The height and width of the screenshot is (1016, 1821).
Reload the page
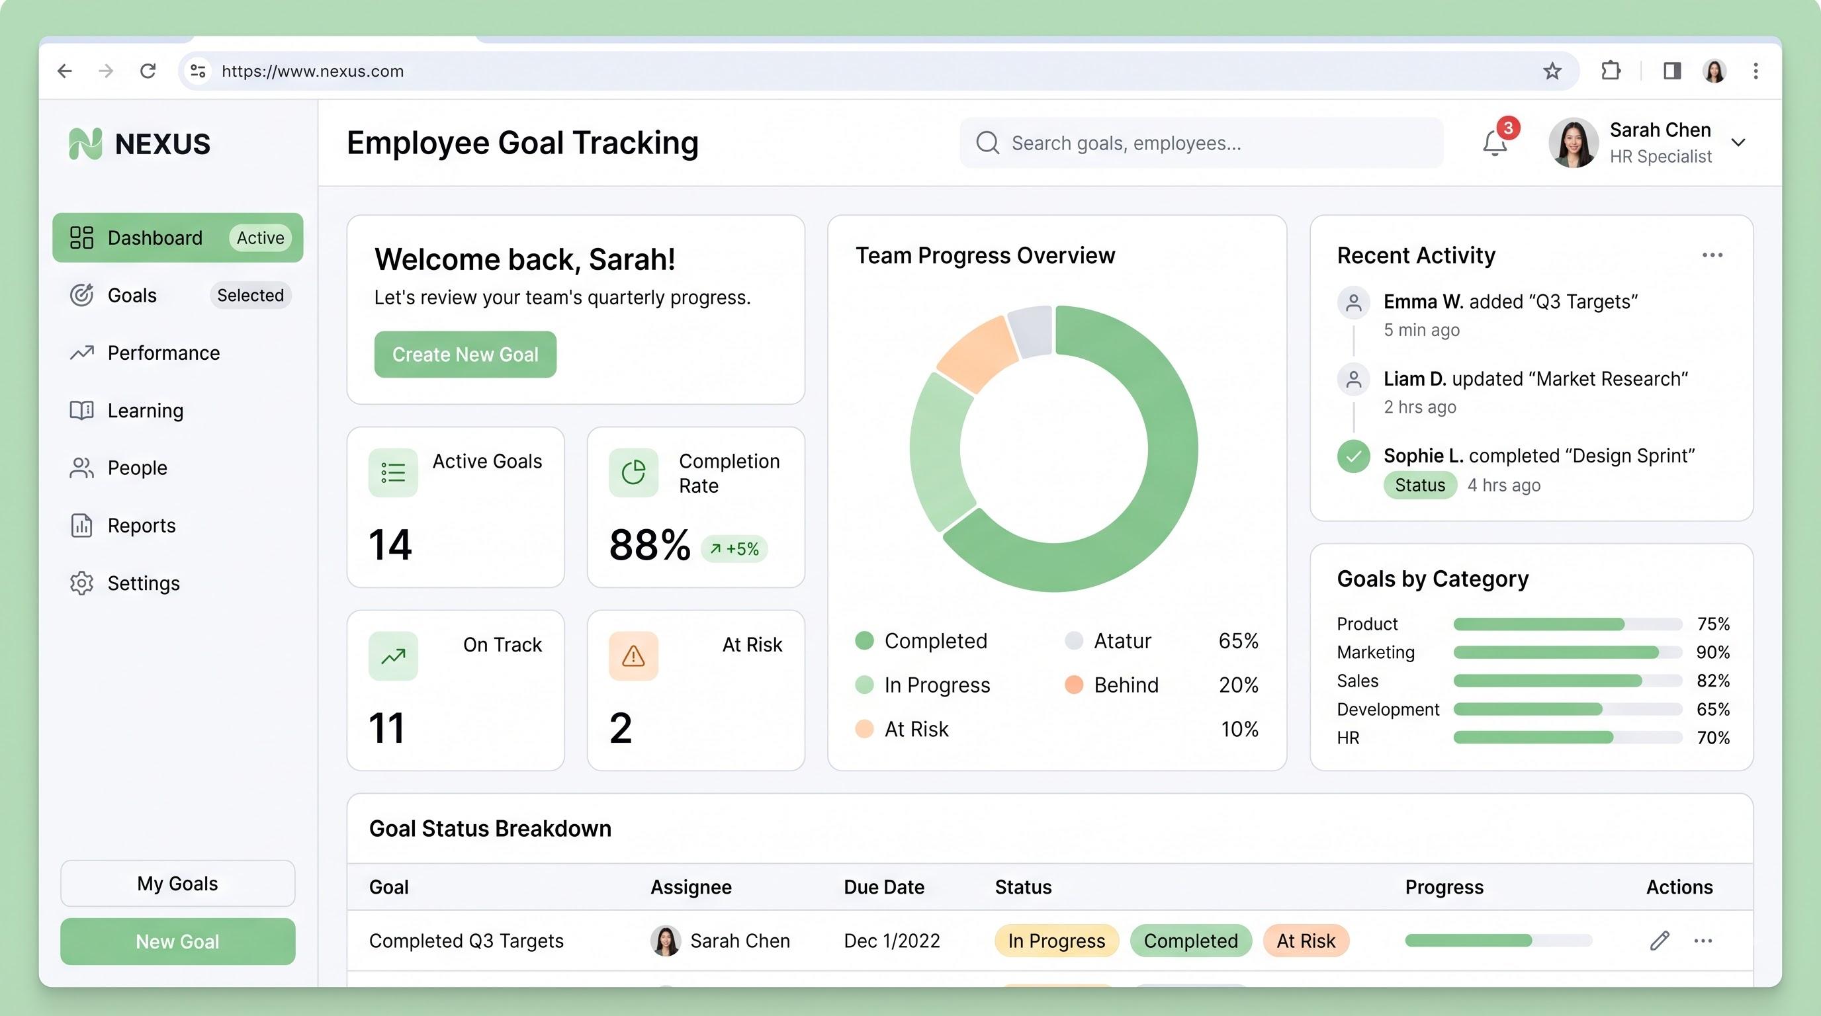coord(148,71)
